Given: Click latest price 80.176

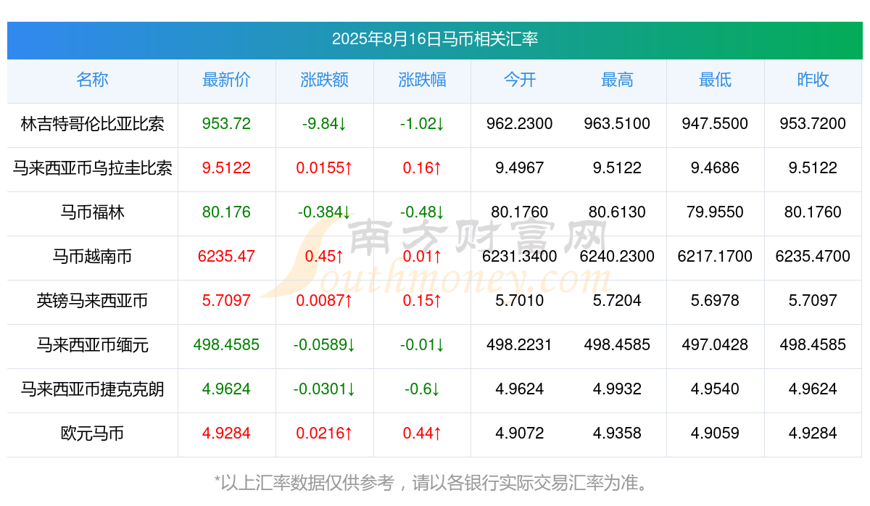Looking at the screenshot, I should point(227,212).
